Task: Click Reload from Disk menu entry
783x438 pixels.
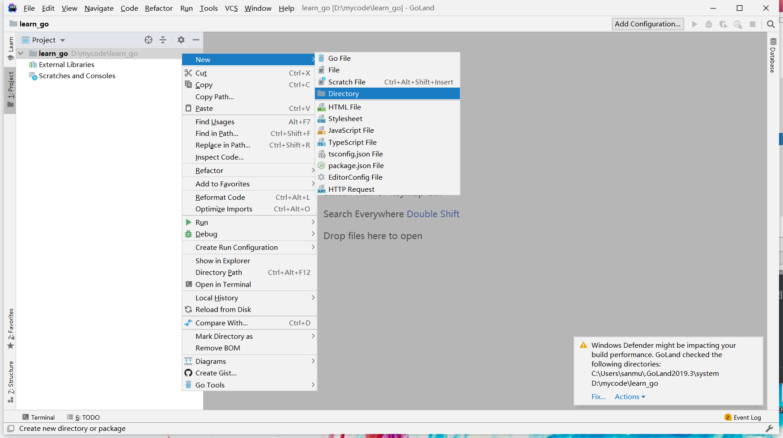Action: pyautogui.click(x=249, y=309)
